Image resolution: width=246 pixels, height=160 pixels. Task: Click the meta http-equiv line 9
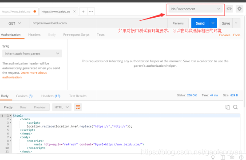(89, 145)
